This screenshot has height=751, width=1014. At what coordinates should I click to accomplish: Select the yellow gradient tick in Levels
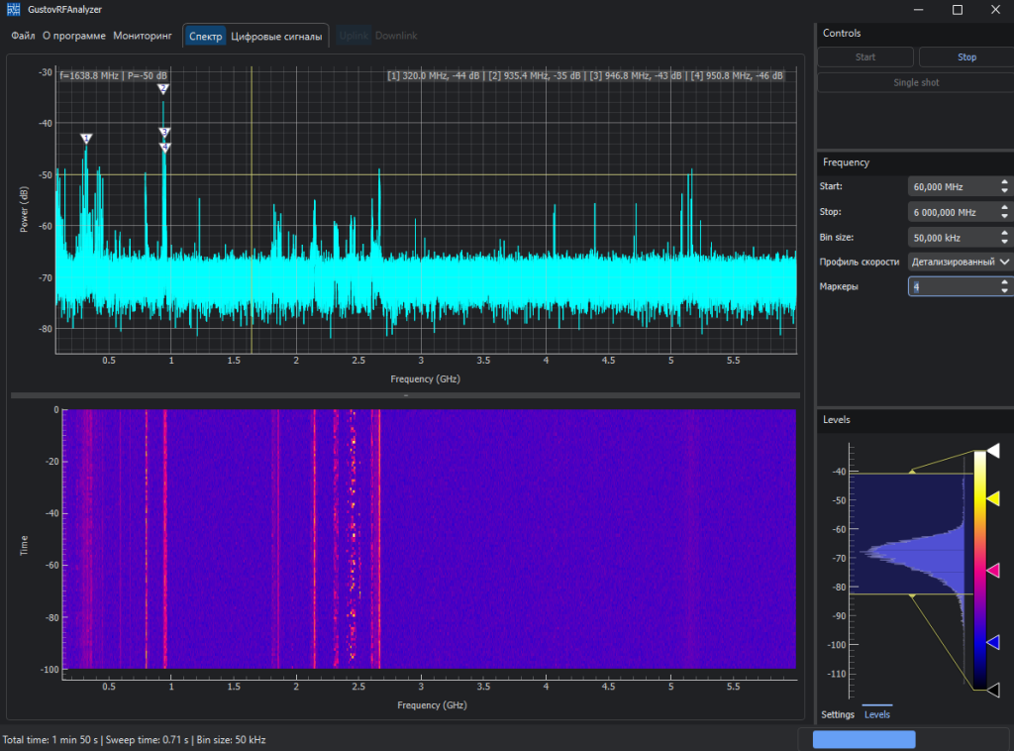click(x=993, y=500)
